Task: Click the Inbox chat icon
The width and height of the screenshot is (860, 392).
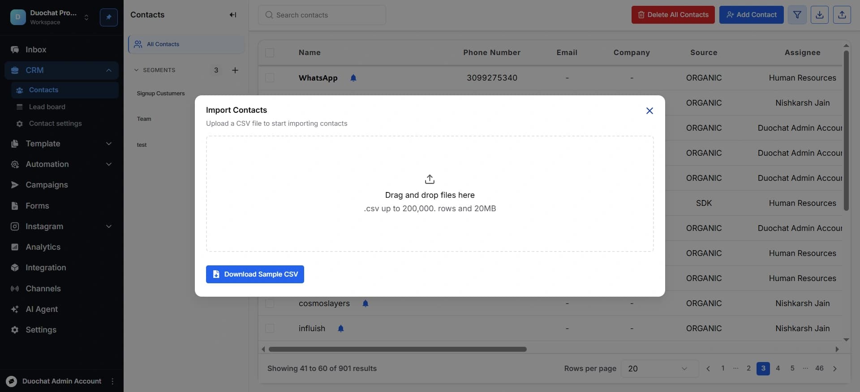Action: click(15, 50)
